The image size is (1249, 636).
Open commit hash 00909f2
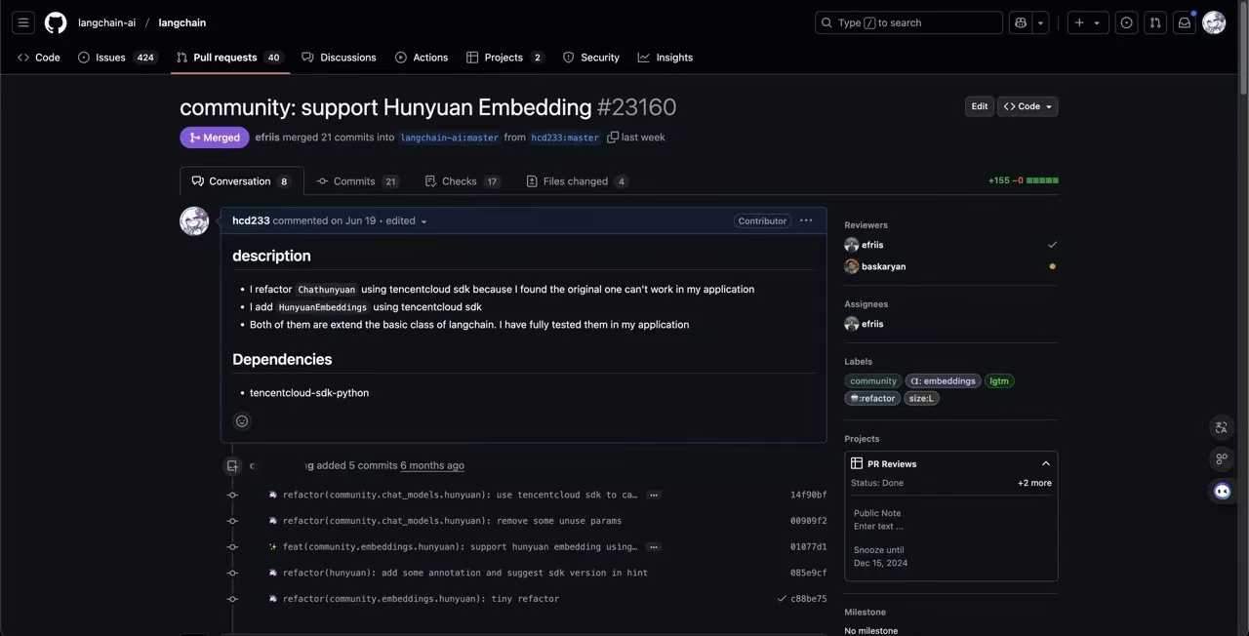click(x=808, y=521)
